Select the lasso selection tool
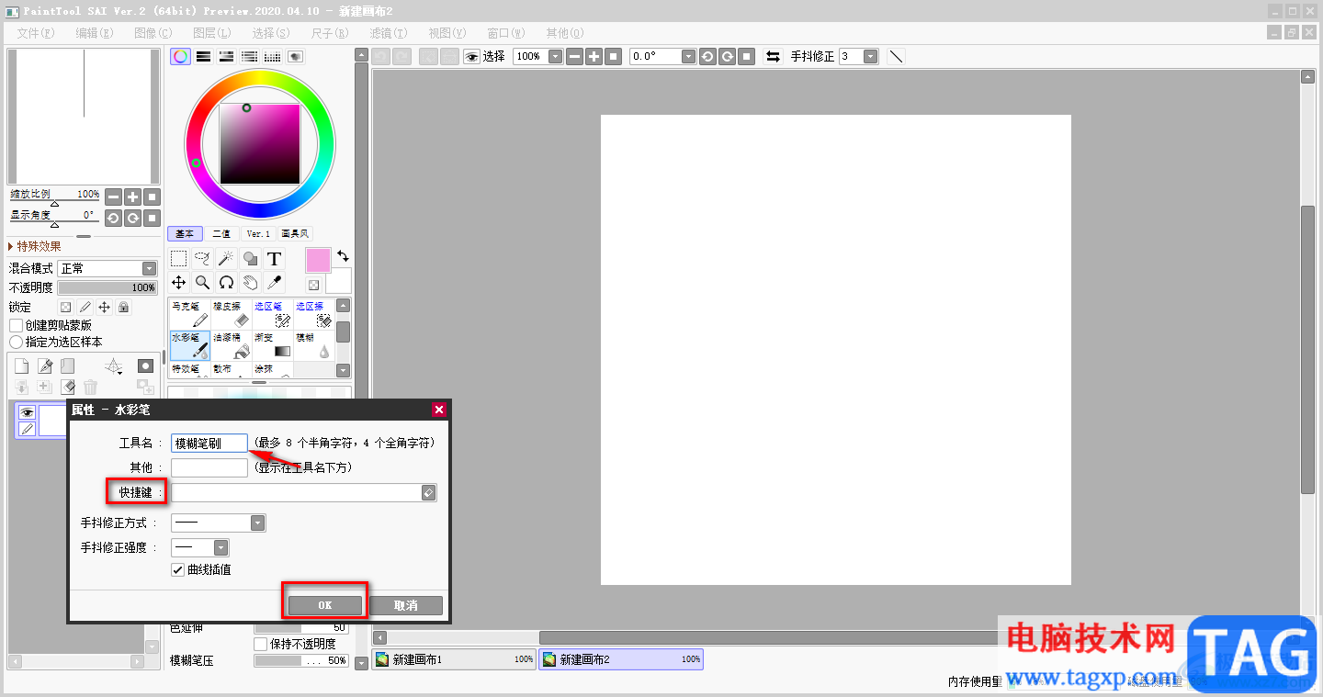The width and height of the screenshot is (1323, 697). [203, 259]
